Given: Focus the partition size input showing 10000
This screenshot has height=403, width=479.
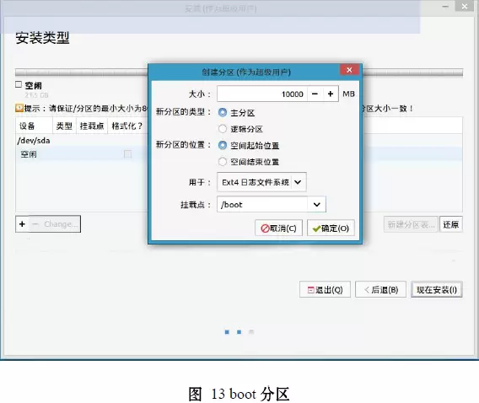Looking at the screenshot, I should coord(262,94).
